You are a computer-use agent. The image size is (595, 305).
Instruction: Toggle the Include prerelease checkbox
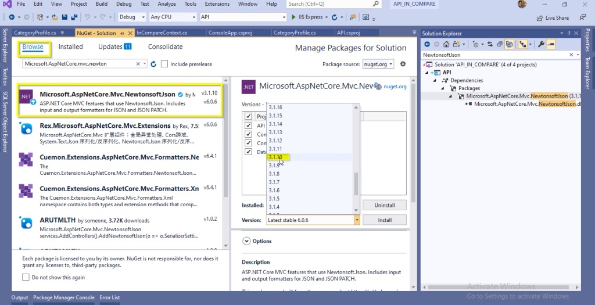click(164, 64)
